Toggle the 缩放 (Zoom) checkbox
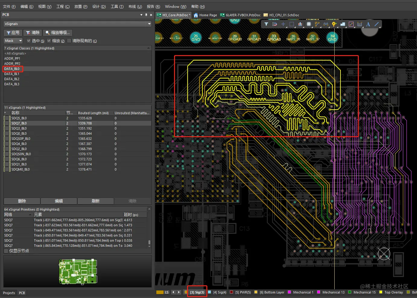 pos(49,41)
